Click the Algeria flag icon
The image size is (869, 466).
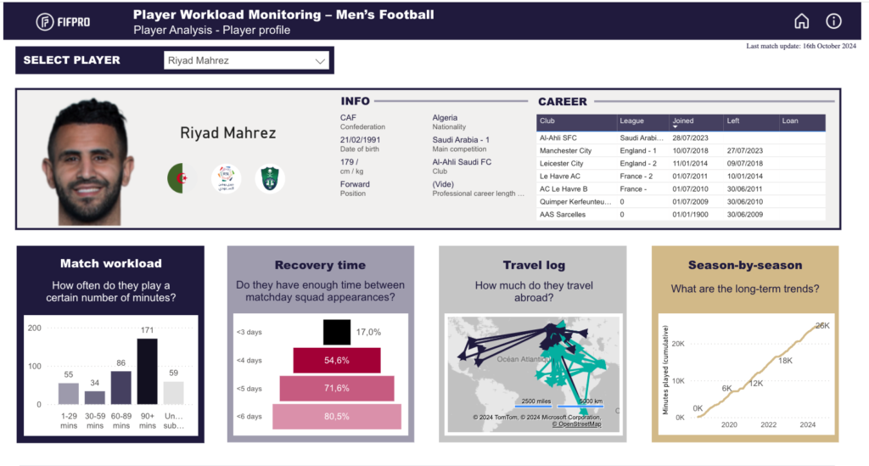179,178
